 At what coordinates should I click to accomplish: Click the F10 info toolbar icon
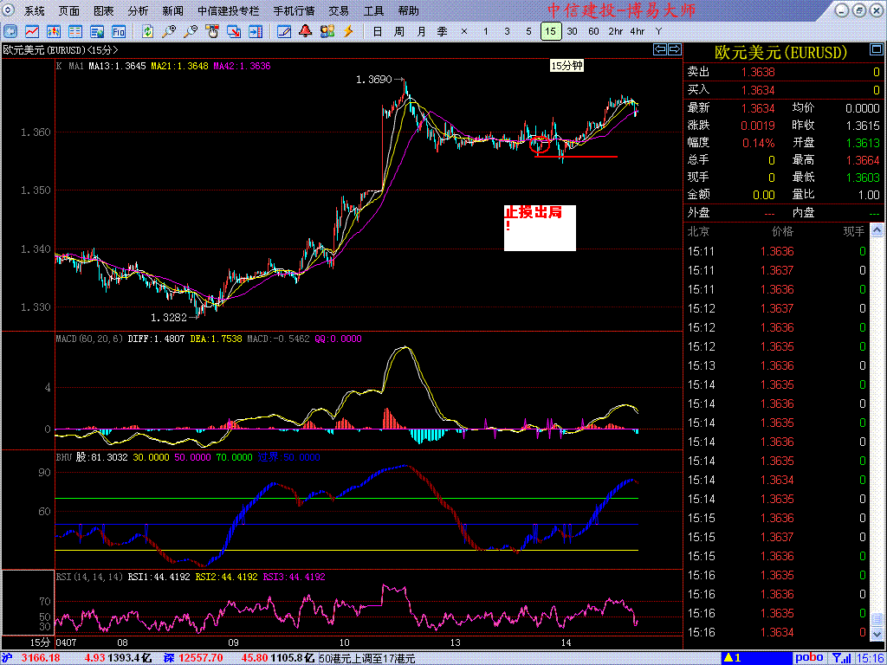point(118,31)
